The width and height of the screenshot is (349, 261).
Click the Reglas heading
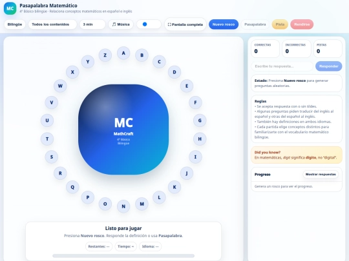click(x=260, y=101)
